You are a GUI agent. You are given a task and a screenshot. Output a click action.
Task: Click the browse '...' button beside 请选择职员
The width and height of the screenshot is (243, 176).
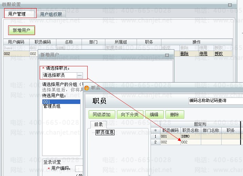pyautogui.click(x=80, y=75)
